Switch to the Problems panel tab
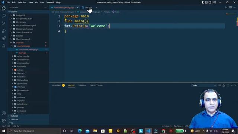Viewport: 238px width, 134px height. pos(56,85)
